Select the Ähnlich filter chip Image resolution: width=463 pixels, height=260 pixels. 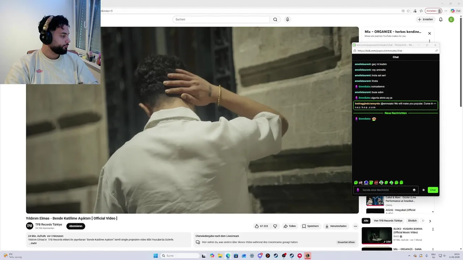[412, 221]
